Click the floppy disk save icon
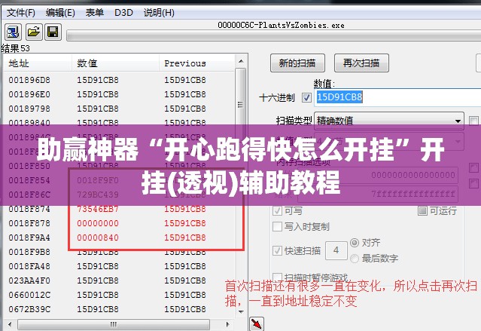The width and height of the screenshot is (481, 331). coord(53,32)
